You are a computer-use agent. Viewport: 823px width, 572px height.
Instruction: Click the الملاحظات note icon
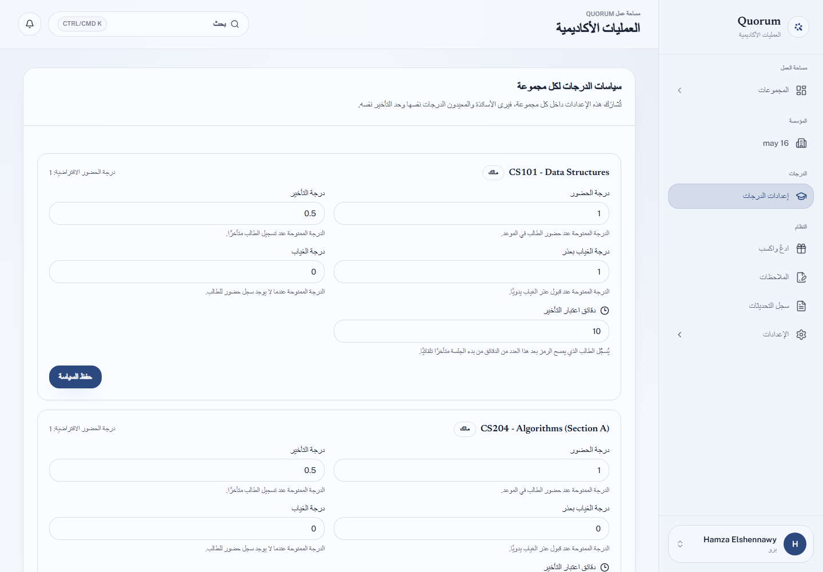click(x=801, y=277)
